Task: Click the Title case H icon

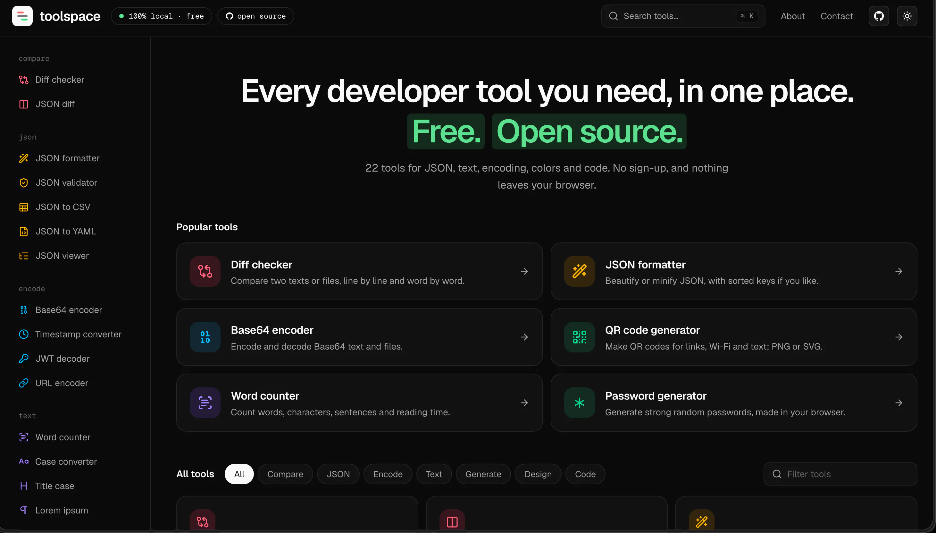Action: [x=24, y=486]
